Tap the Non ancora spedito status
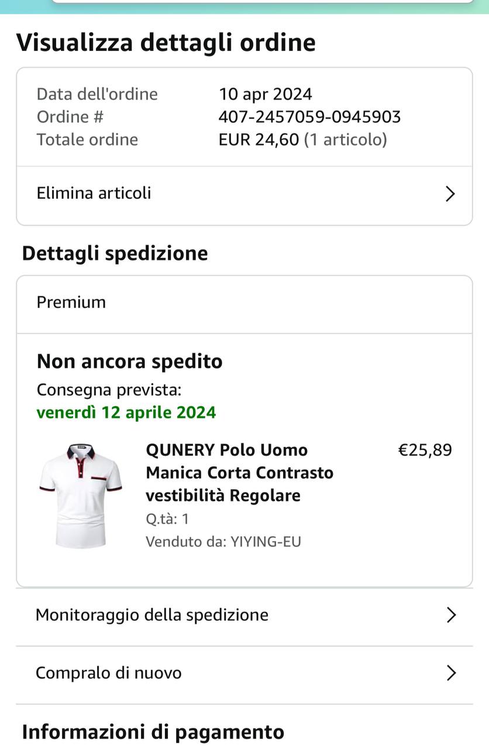This screenshot has height=749, width=489. click(x=129, y=362)
